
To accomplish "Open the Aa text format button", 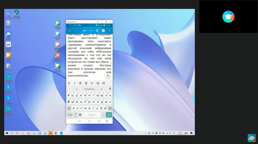I will click(108, 76).
